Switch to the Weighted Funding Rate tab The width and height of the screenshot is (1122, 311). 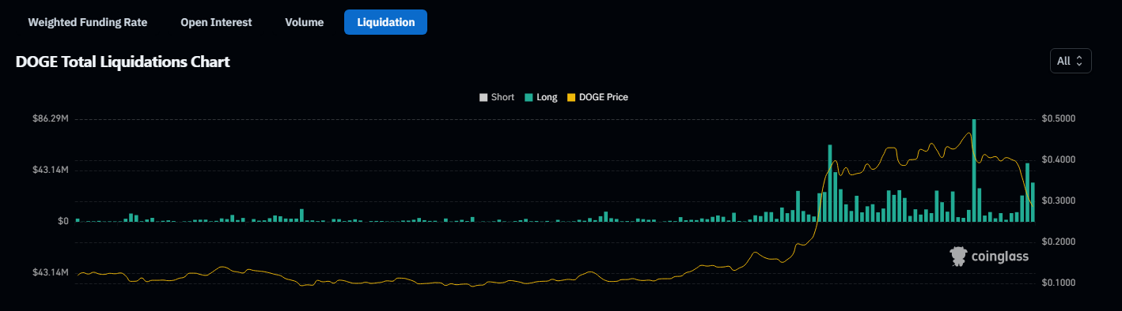[x=87, y=22]
